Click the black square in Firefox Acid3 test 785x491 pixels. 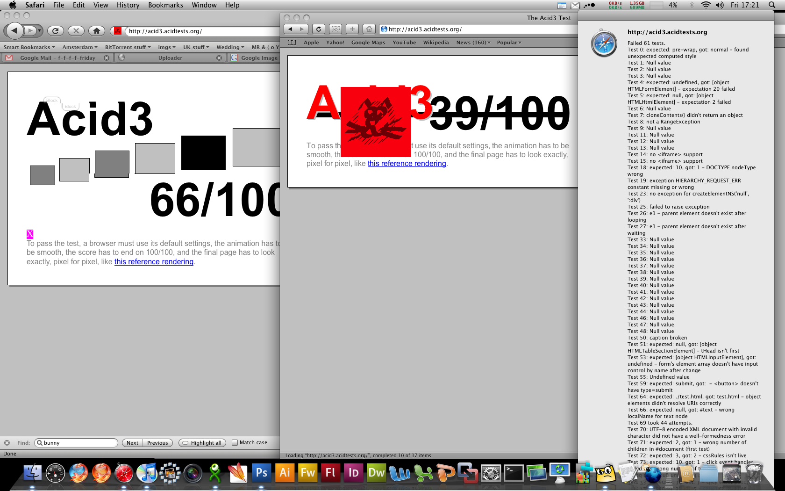pos(203,153)
